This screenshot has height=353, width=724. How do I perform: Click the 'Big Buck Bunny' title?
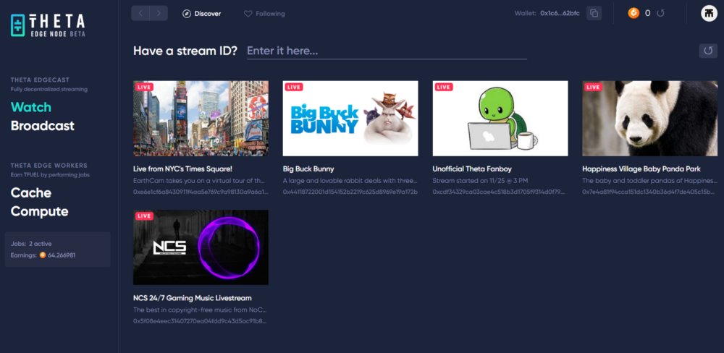point(308,169)
